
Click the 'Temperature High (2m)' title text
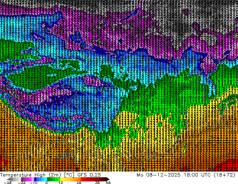[30, 175]
